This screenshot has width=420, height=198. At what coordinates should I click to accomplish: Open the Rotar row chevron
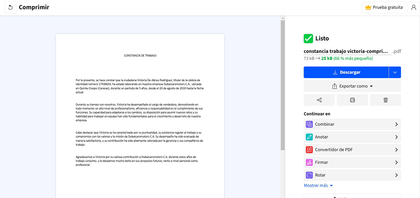click(396, 175)
